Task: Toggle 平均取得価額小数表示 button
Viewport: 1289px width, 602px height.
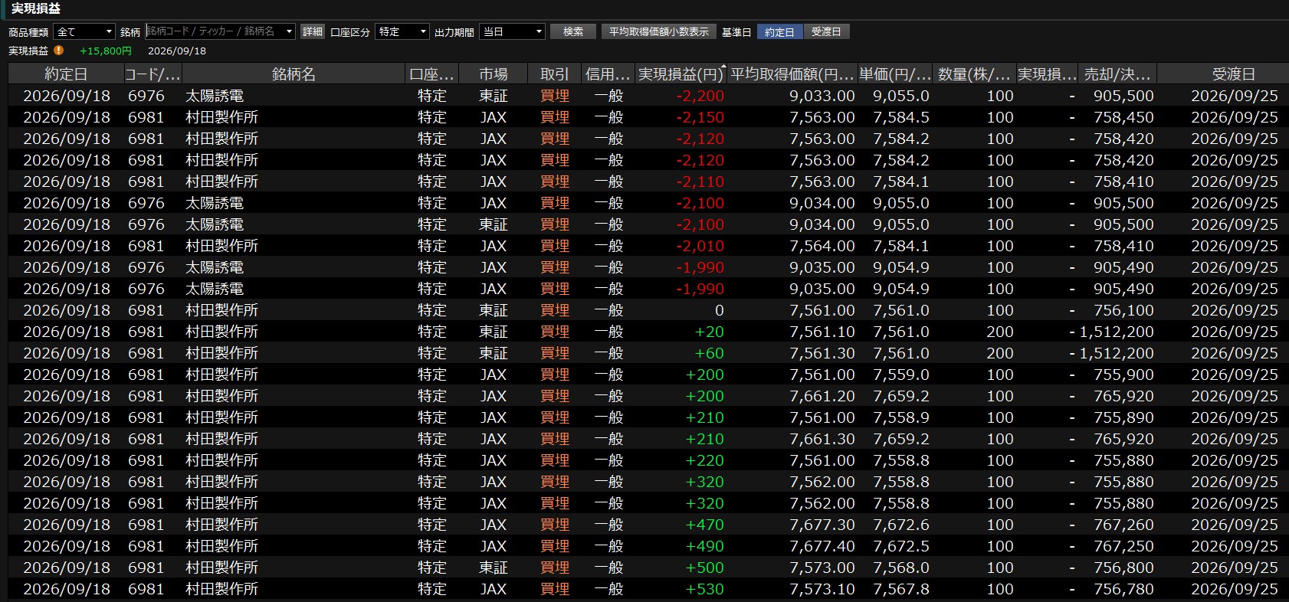Action: 659,31
